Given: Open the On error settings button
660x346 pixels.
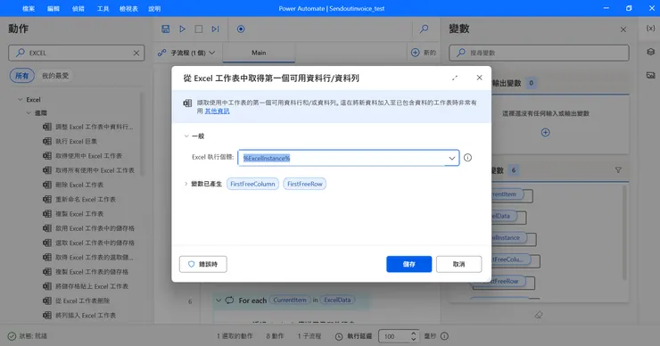Looking at the screenshot, I should coord(202,264).
